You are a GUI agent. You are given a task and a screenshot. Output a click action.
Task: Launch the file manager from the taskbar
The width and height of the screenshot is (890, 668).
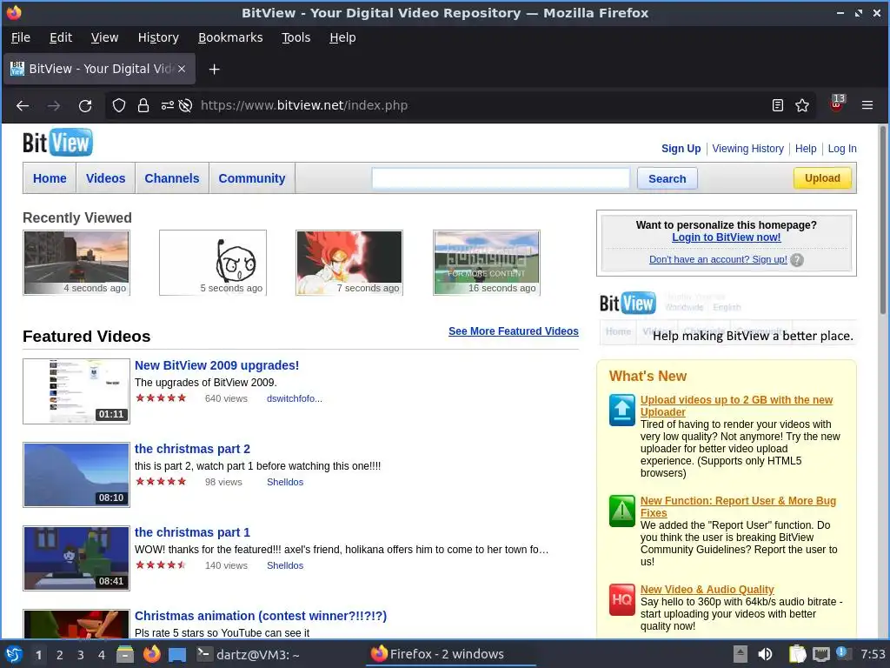125,654
